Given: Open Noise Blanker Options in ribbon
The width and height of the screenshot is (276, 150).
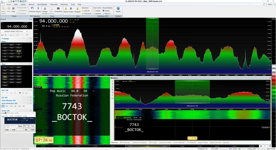Looking at the screenshot, I should click(x=106, y=13).
